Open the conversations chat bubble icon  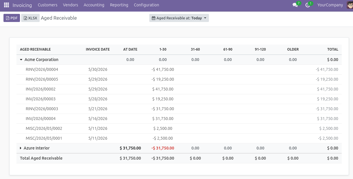tap(295, 5)
